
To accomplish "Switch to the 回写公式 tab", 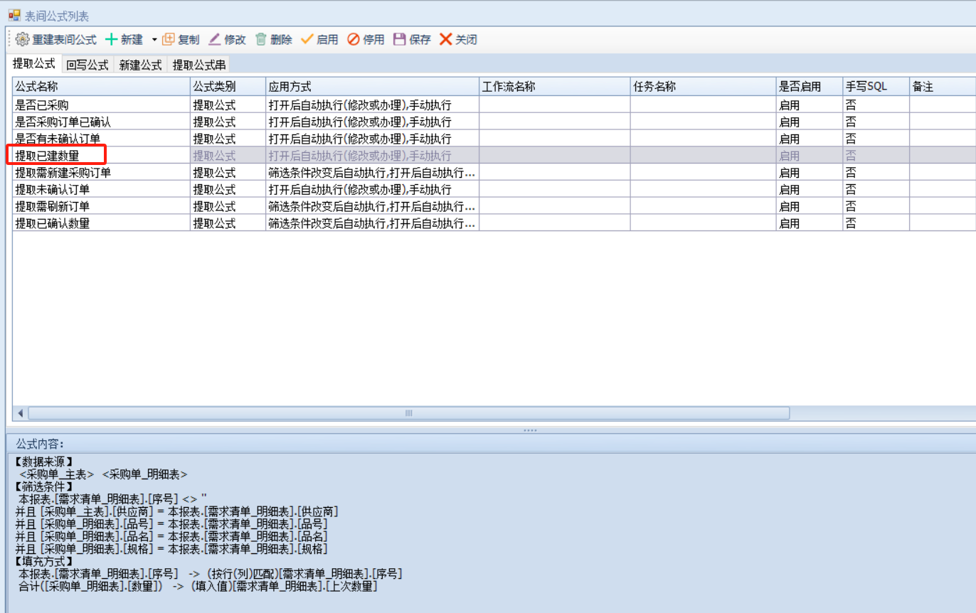I will point(87,65).
